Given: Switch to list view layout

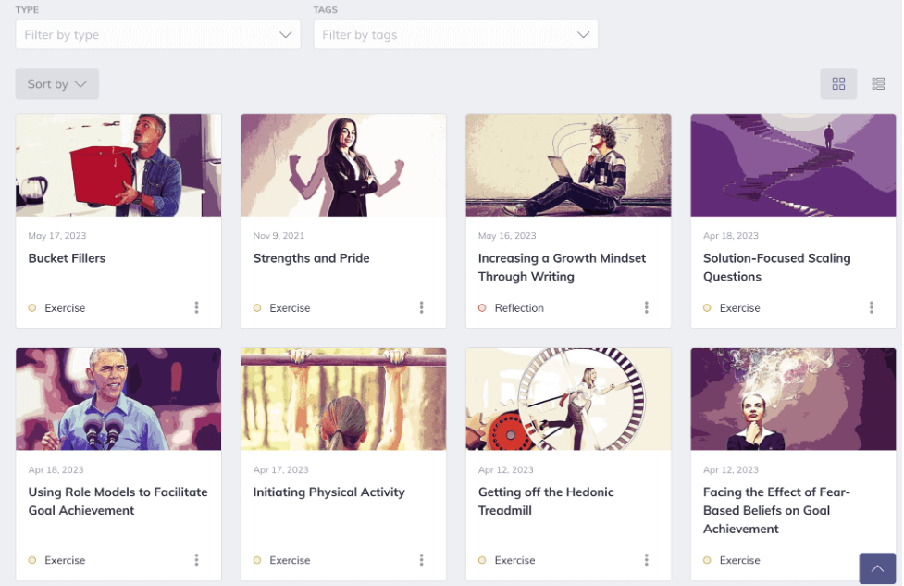Looking at the screenshot, I should [x=878, y=83].
